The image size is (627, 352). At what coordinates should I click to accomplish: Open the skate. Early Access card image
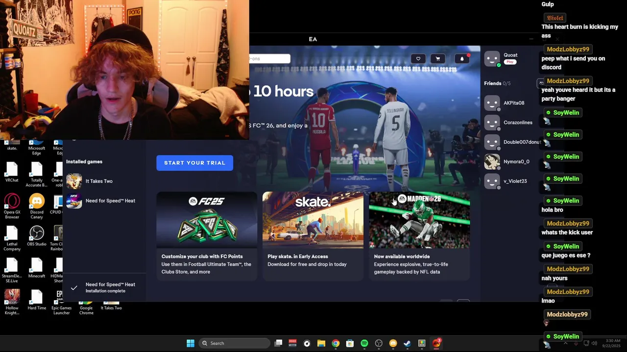313,220
